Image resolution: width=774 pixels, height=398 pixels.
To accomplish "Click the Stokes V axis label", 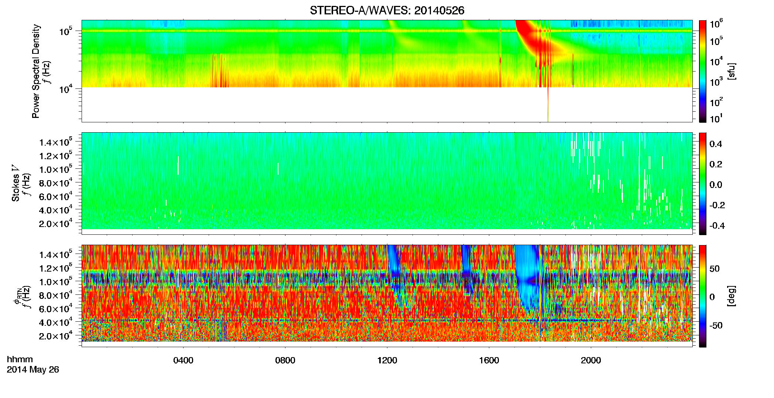I will (16, 183).
